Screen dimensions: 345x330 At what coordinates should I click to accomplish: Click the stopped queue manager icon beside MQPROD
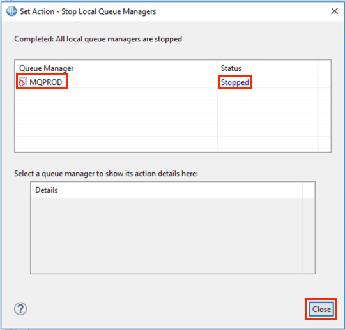tap(22, 82)
